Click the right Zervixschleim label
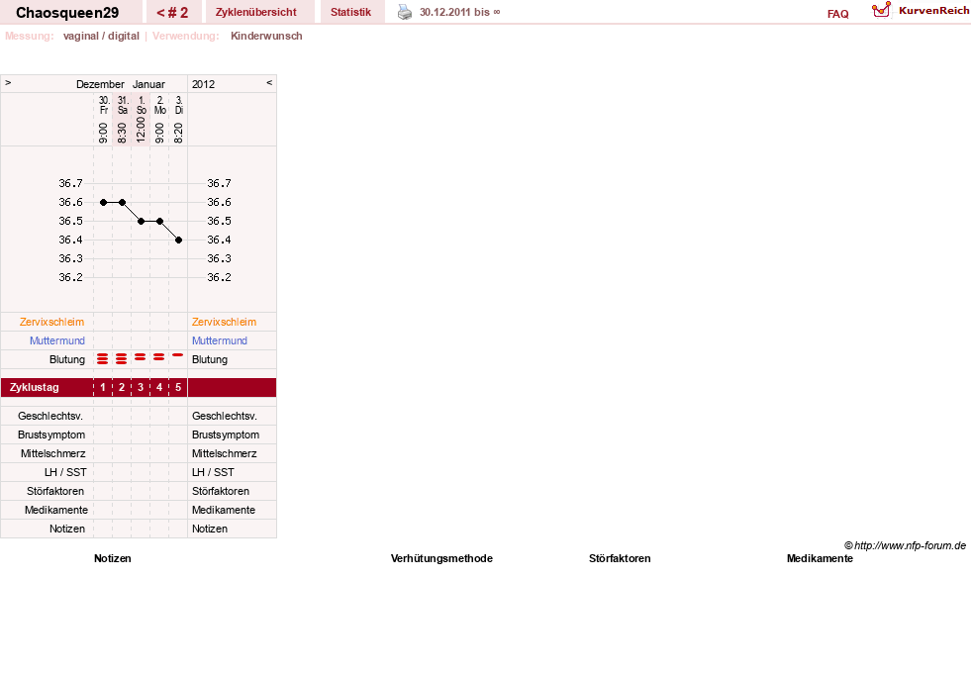 224,322
